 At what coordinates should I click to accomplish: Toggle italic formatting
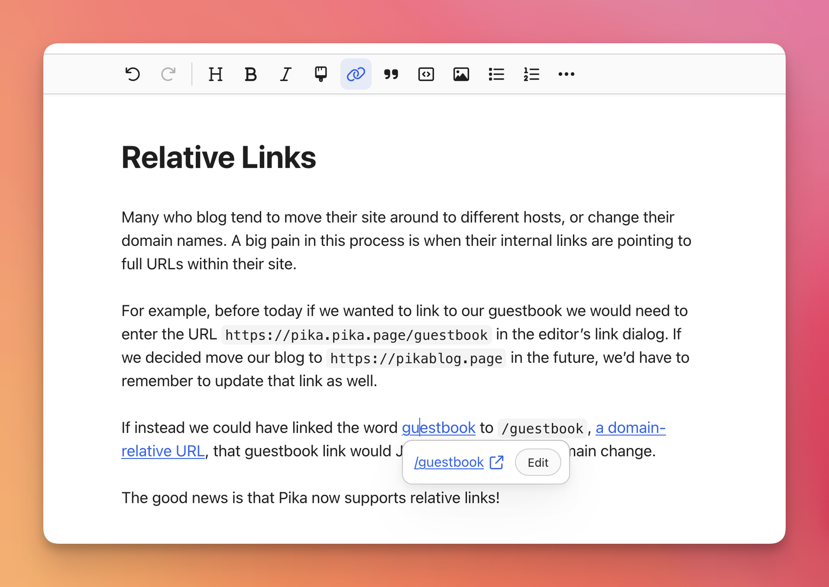coord(286,74)
